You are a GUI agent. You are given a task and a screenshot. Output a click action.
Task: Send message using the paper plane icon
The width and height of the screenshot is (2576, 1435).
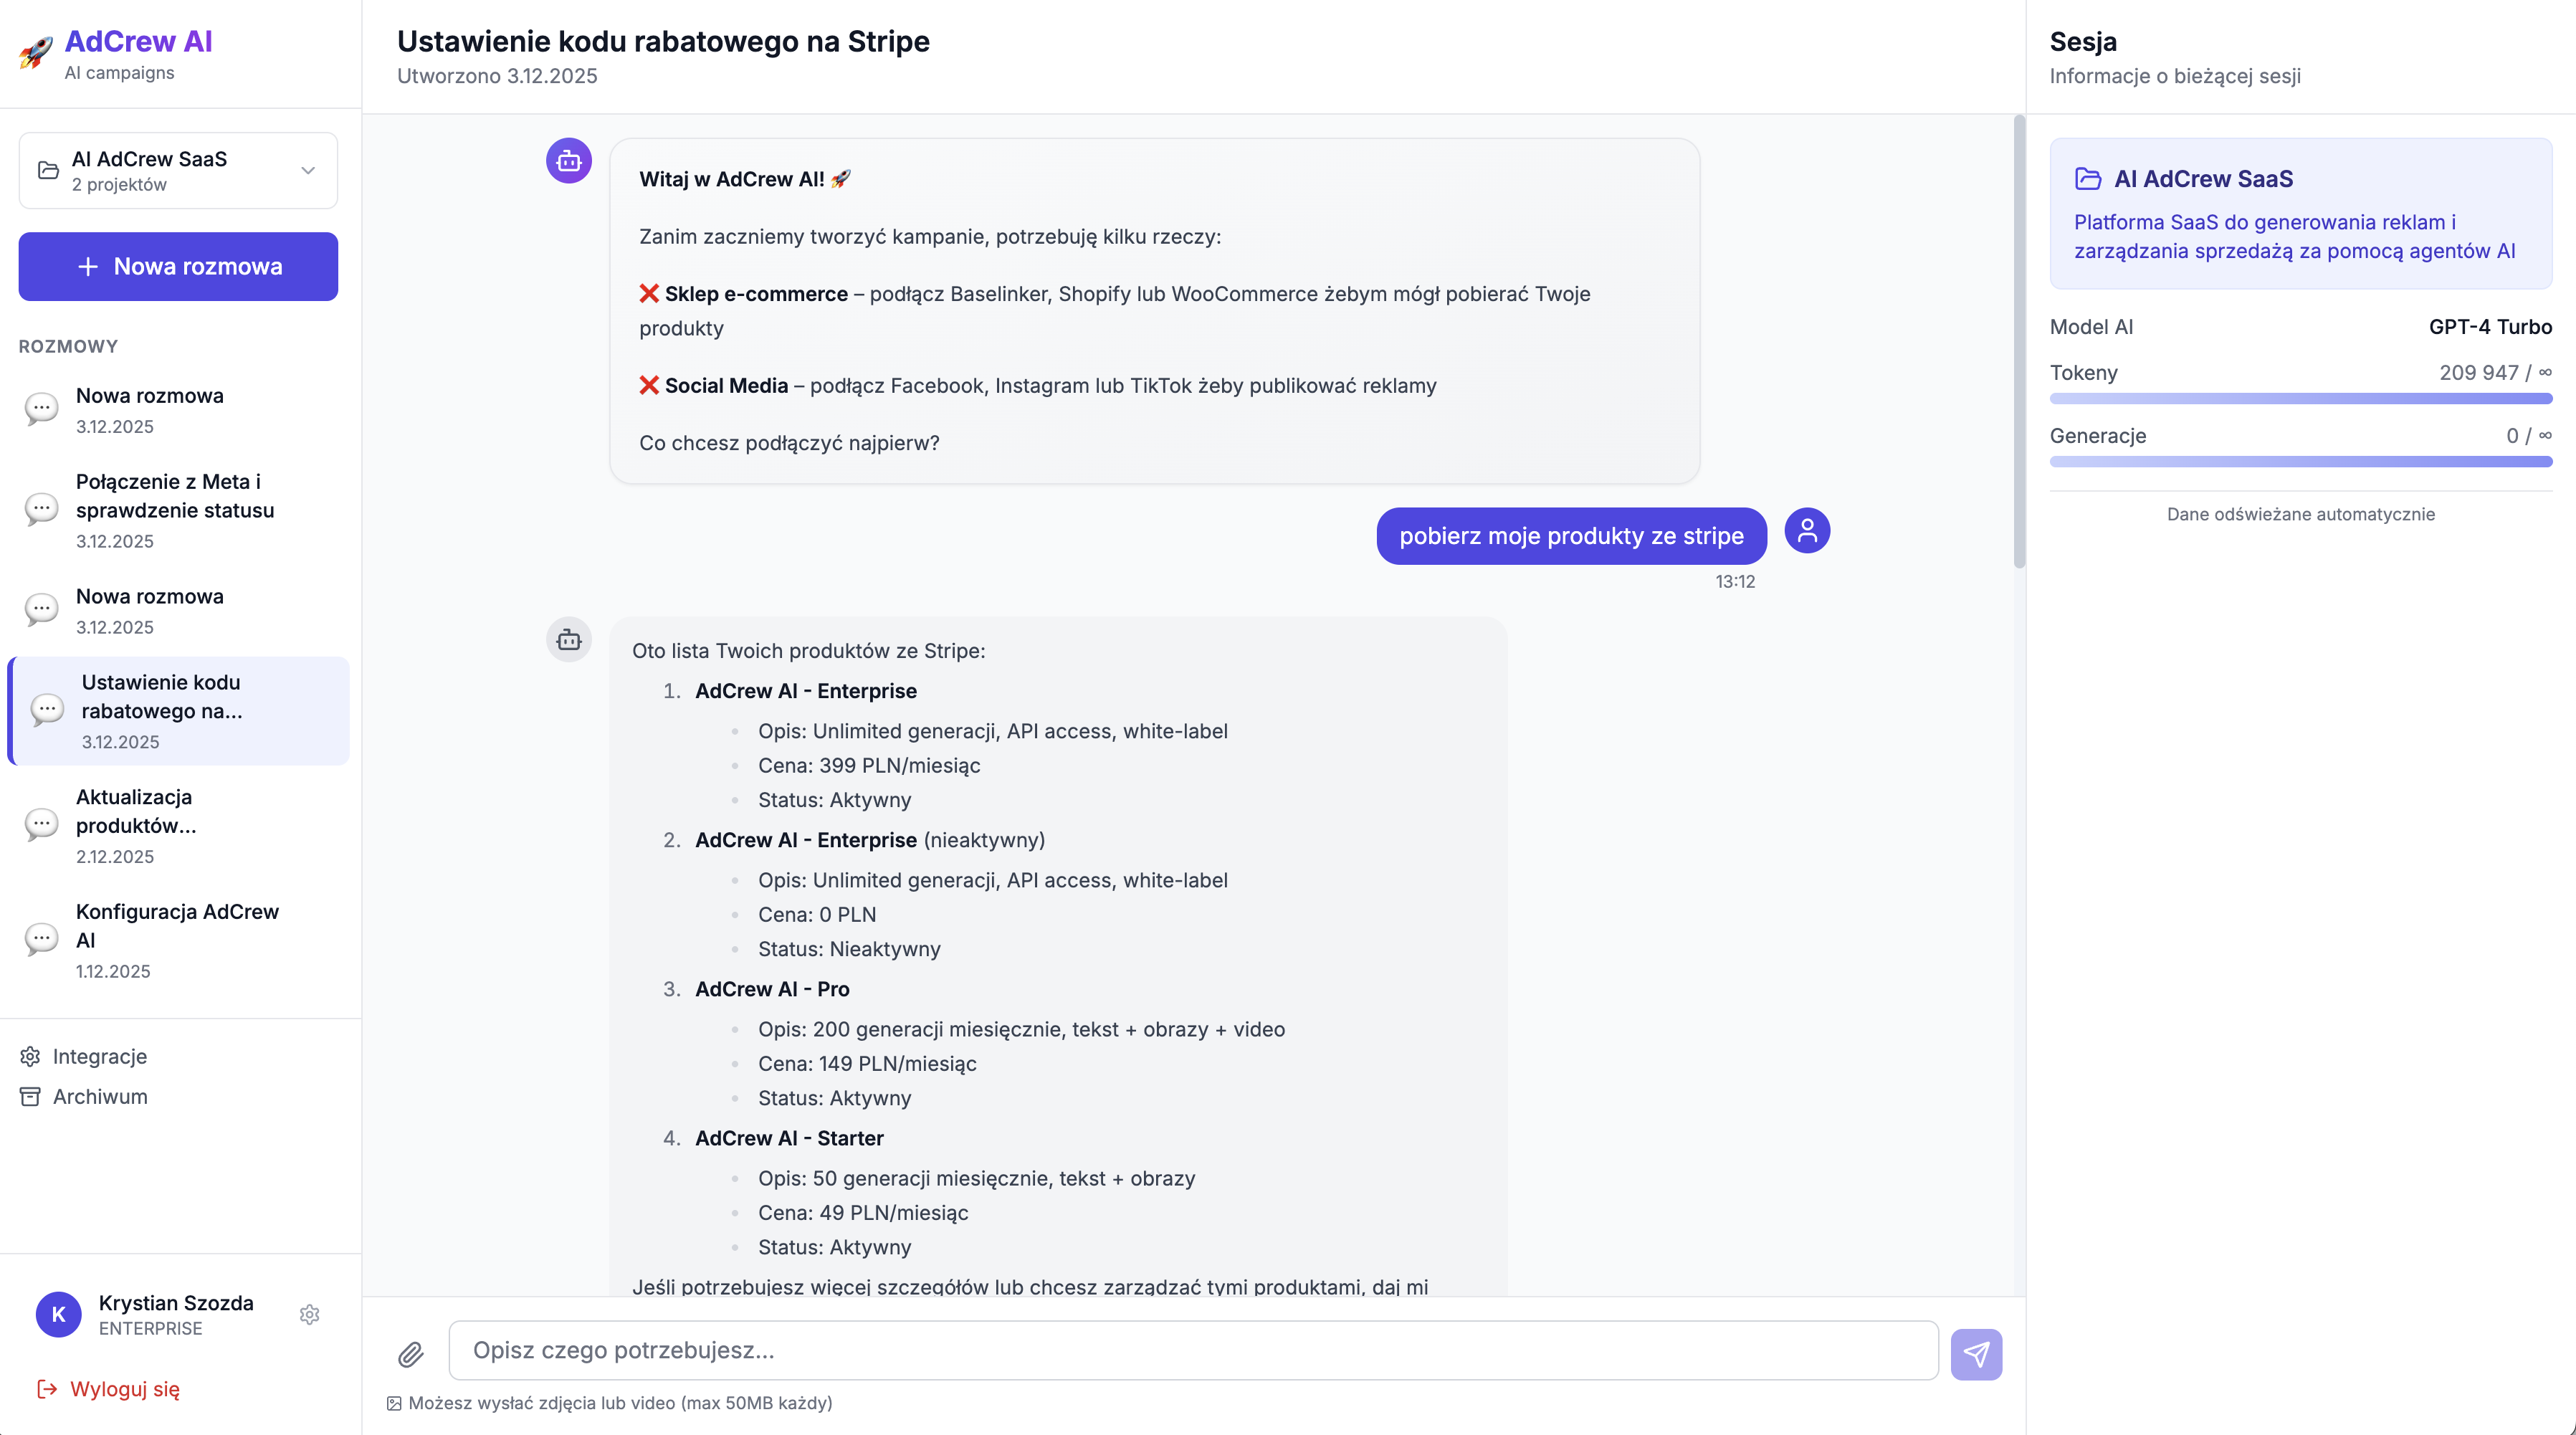coord(1977,1354)
